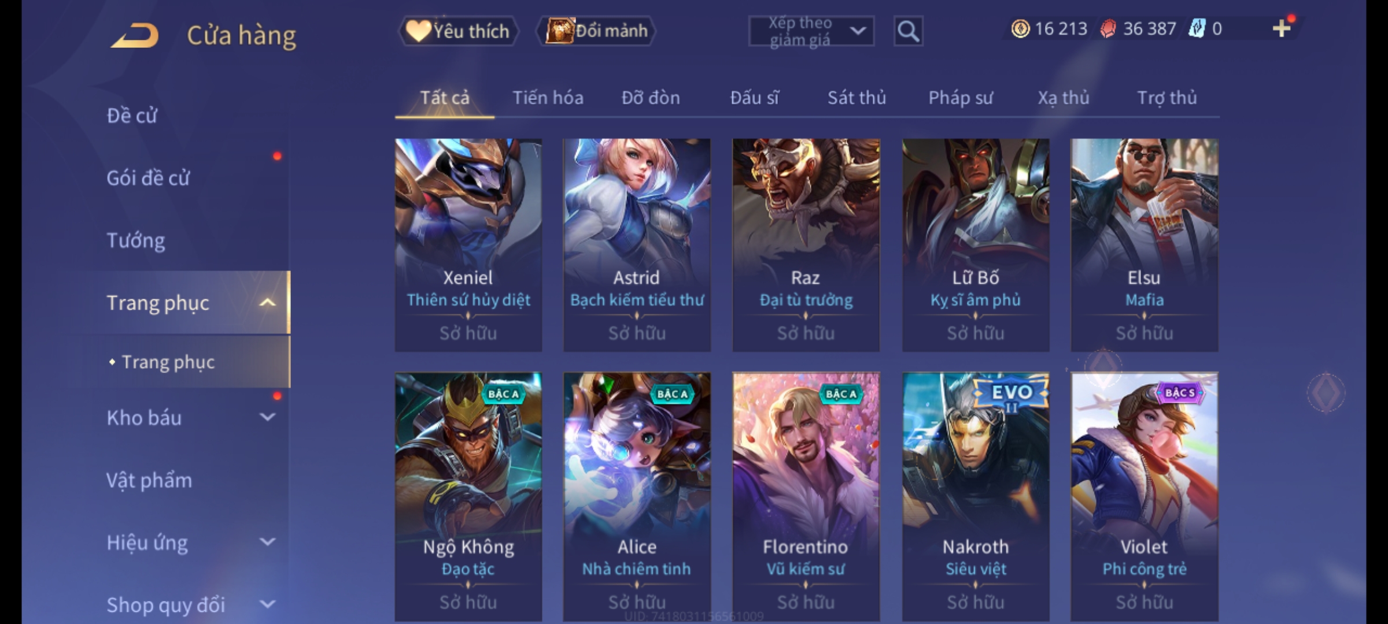Open the Violet Phi công trẻ skin card

1145,497
